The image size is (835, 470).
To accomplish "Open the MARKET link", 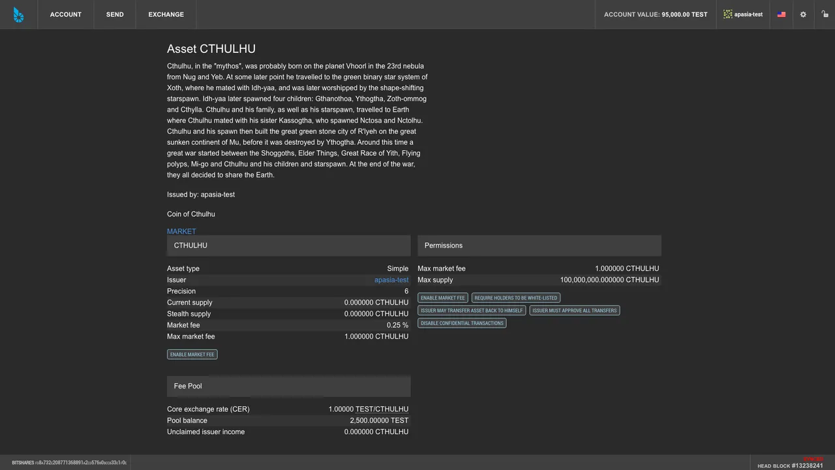I will [x=181, y=231].
